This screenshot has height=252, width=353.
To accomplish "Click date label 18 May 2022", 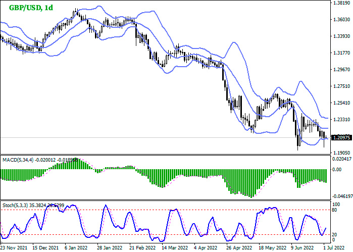I will (272, 248).
